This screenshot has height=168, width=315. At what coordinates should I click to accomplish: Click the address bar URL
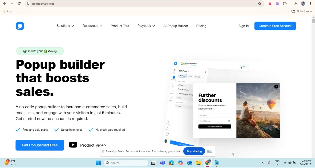tap(43, 4)
